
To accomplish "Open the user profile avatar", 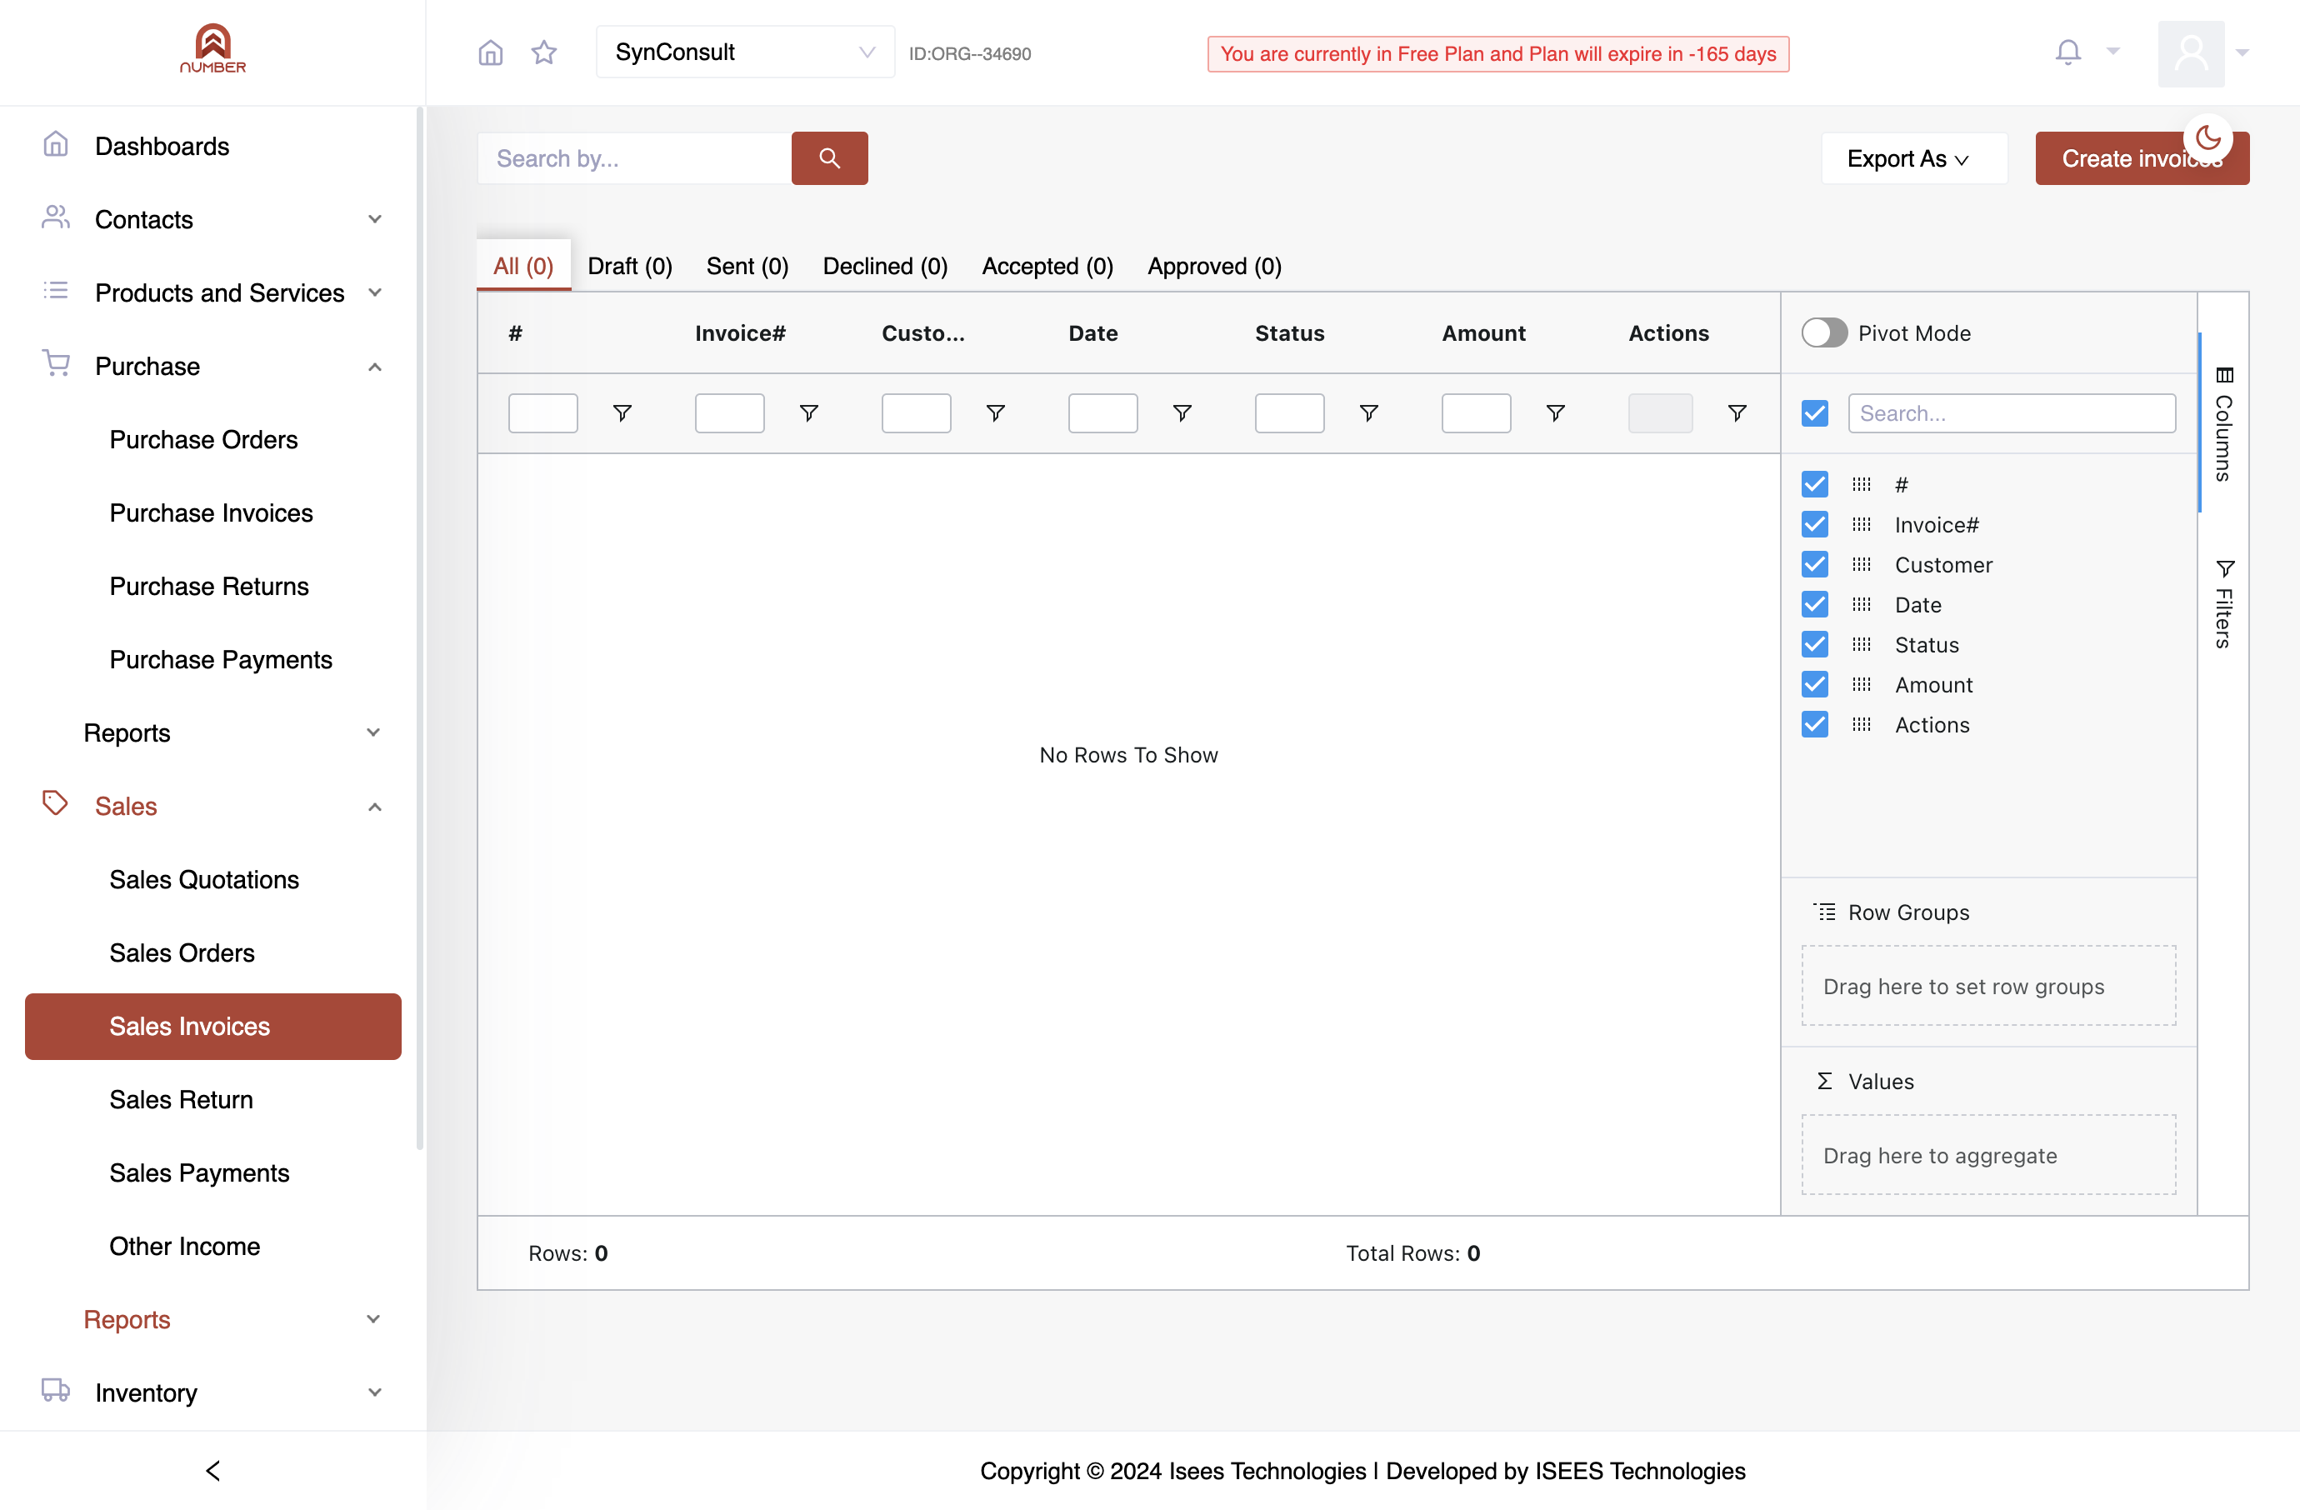I will pos(2191,53).
